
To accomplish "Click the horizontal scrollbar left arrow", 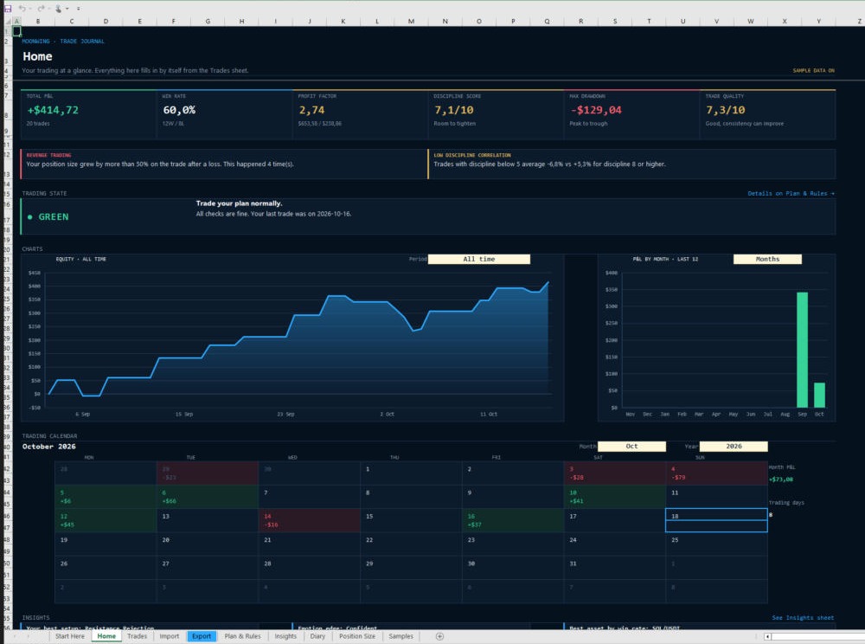I will tap(767, 636).
